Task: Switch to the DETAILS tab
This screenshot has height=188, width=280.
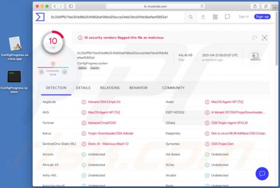Action: tap(83, 88)
